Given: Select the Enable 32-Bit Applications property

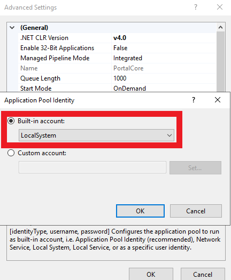Looking at the screenshot, I should coord(57,48).
